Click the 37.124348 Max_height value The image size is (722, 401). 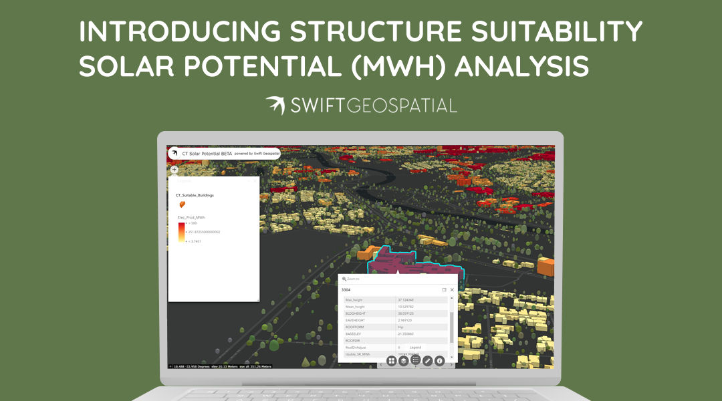tap(406, 299)
